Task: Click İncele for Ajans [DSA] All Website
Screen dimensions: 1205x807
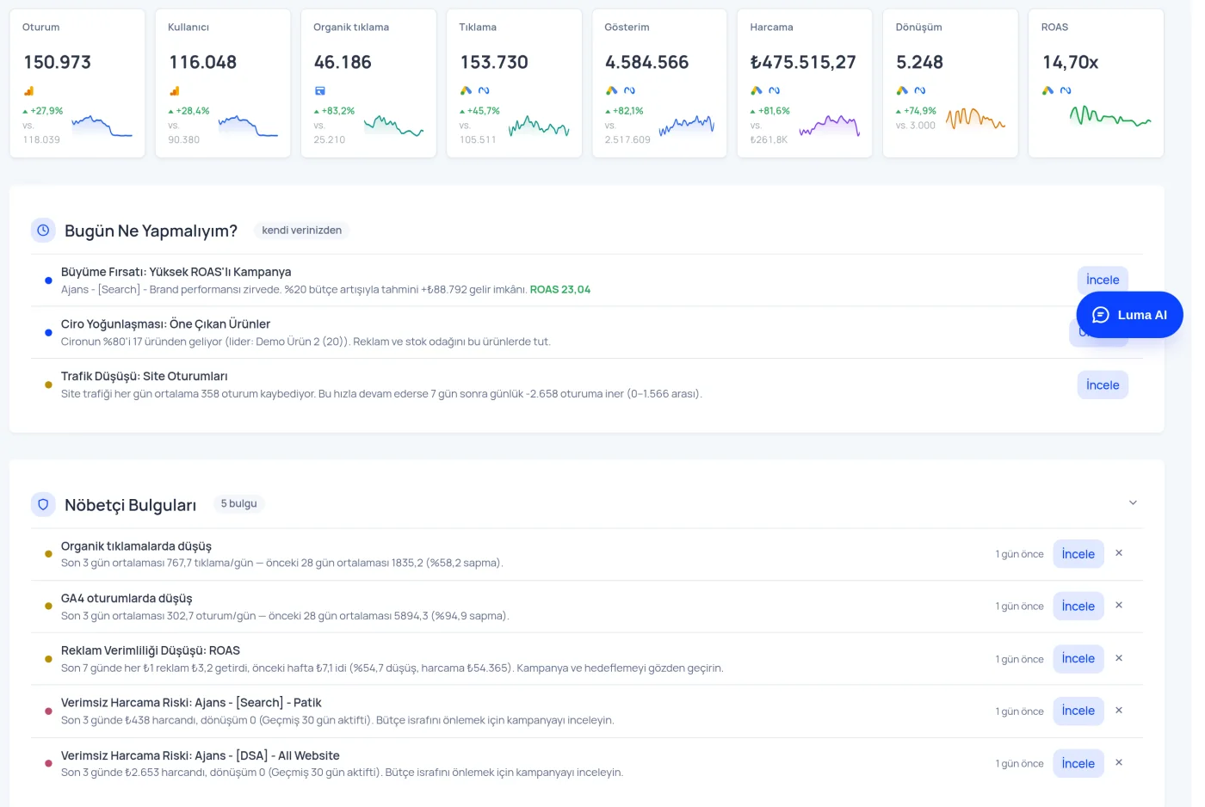Action: point(1078,764)
